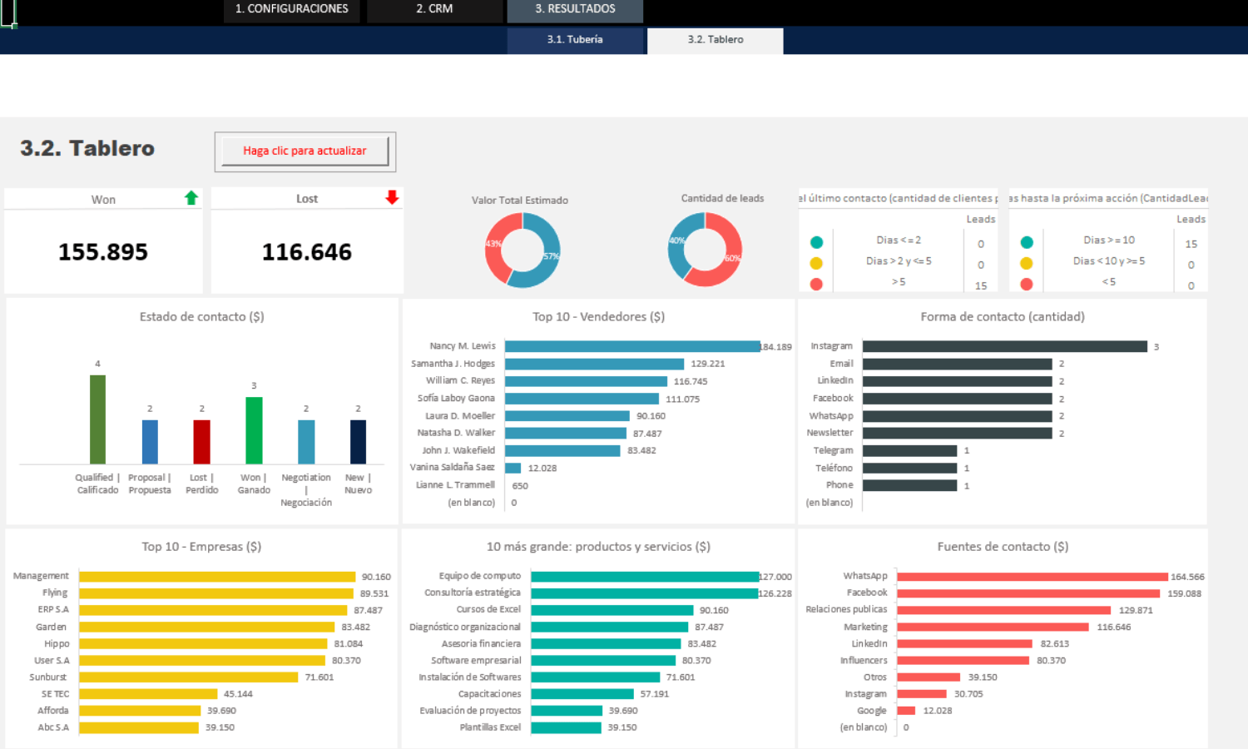Click the Lost | Perdido red bar
This screenshot has width=1248, height=749.
[x=202, y=442]
